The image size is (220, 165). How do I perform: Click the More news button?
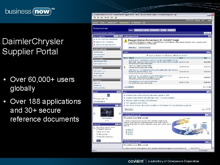pos(129,109)
